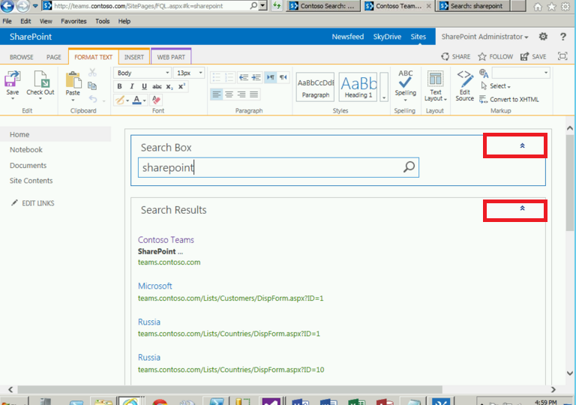Image resolution: width=576 pixels, height=405 pixels.
Task: Switch to the BROWSE tab
Action: [21, 57]
